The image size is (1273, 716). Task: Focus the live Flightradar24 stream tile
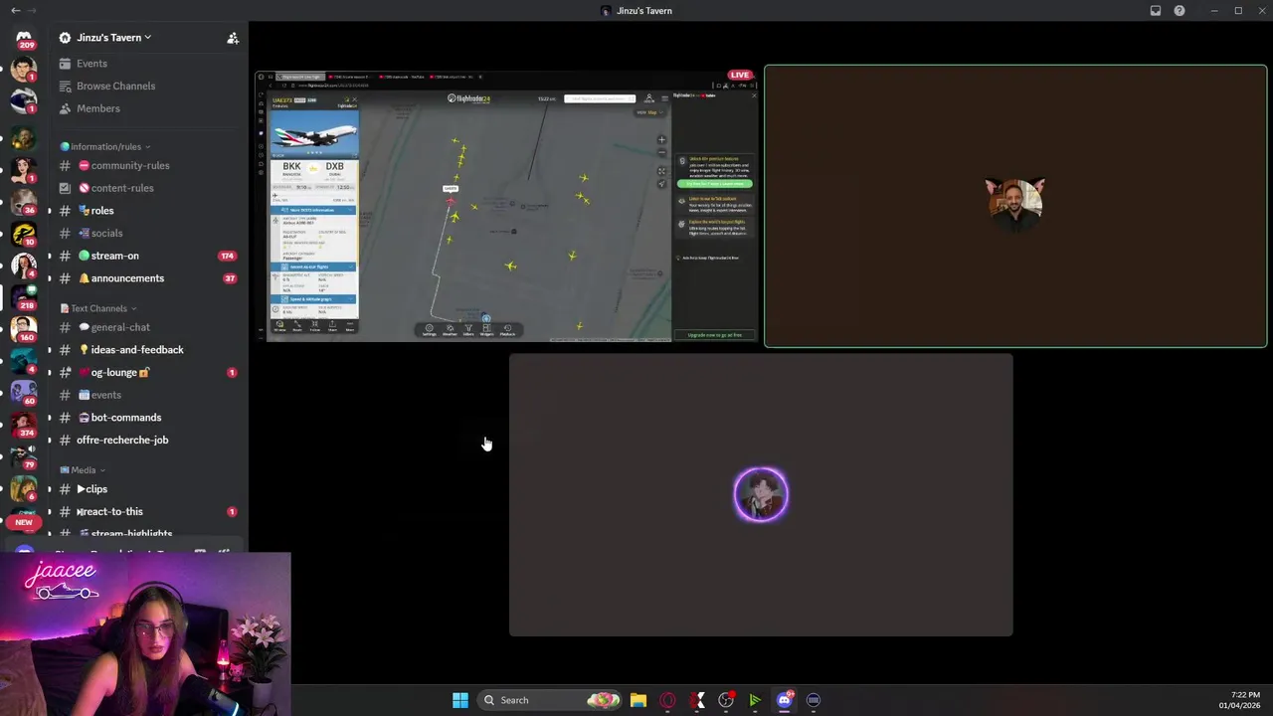(506, 206)
